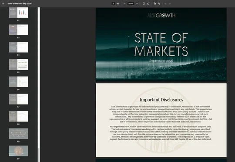
Task: Click the zoom out minus icon
Action: [x=125, y=3]
